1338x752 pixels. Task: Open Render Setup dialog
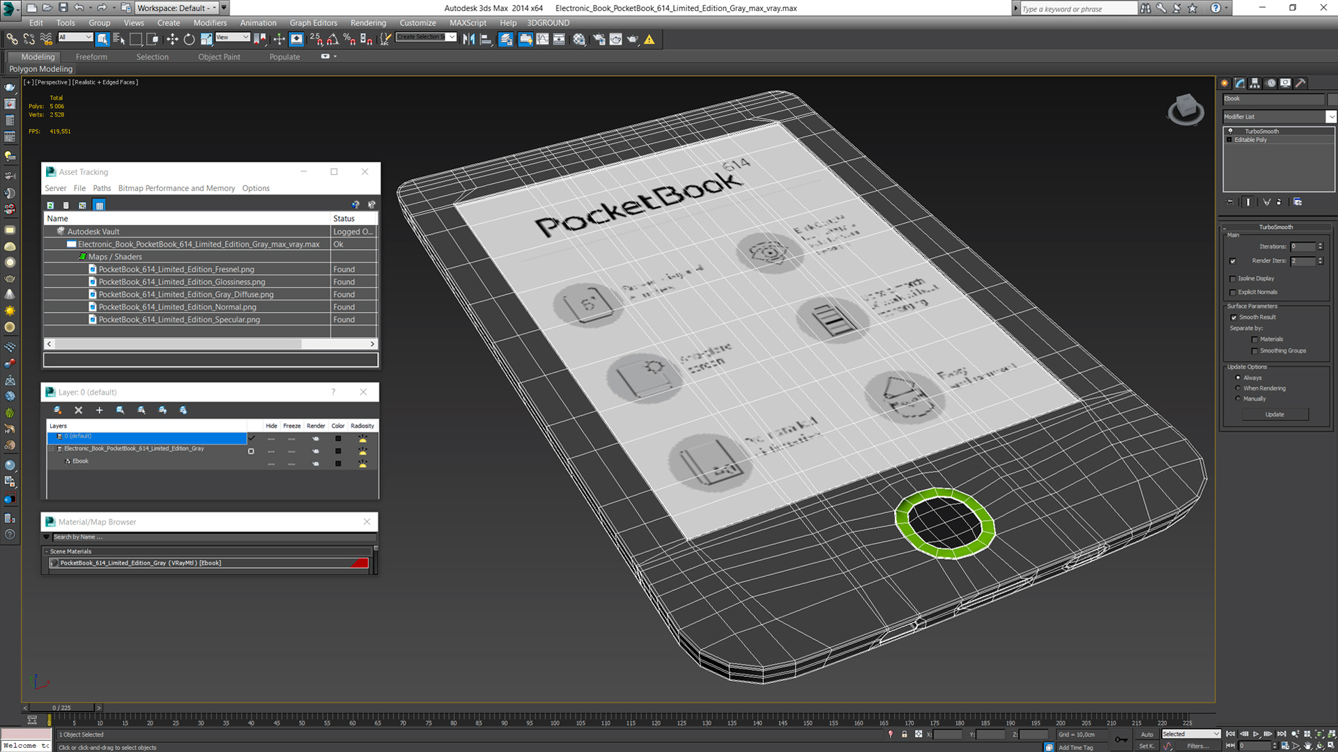click(x=599, y=39)
